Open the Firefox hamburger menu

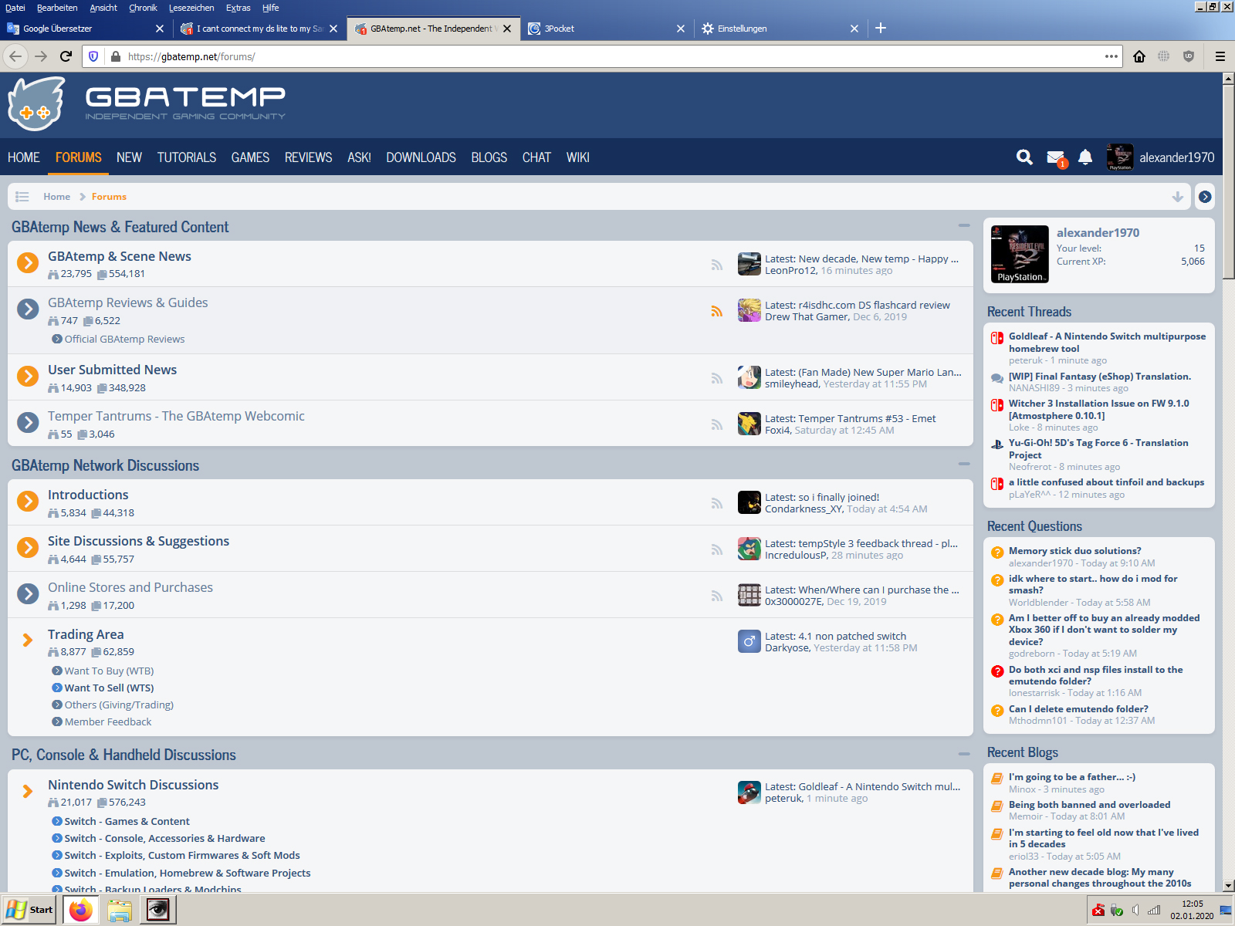1220,56
